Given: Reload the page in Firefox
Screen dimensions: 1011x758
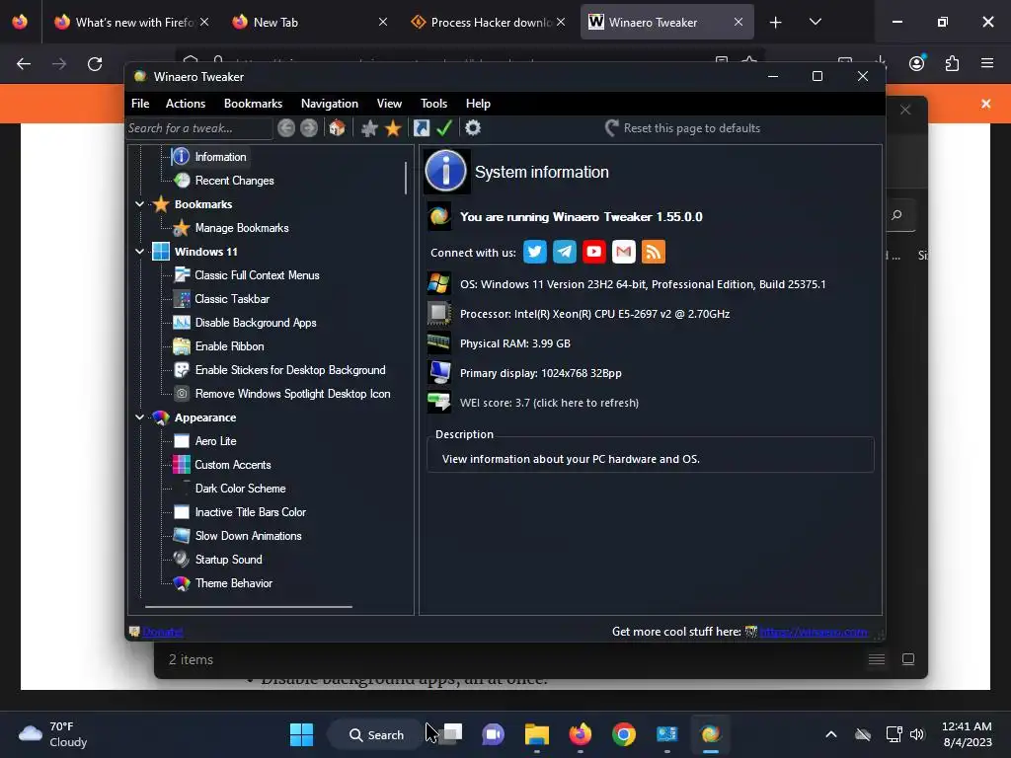Looking at the screenshot, I should 95,64.
